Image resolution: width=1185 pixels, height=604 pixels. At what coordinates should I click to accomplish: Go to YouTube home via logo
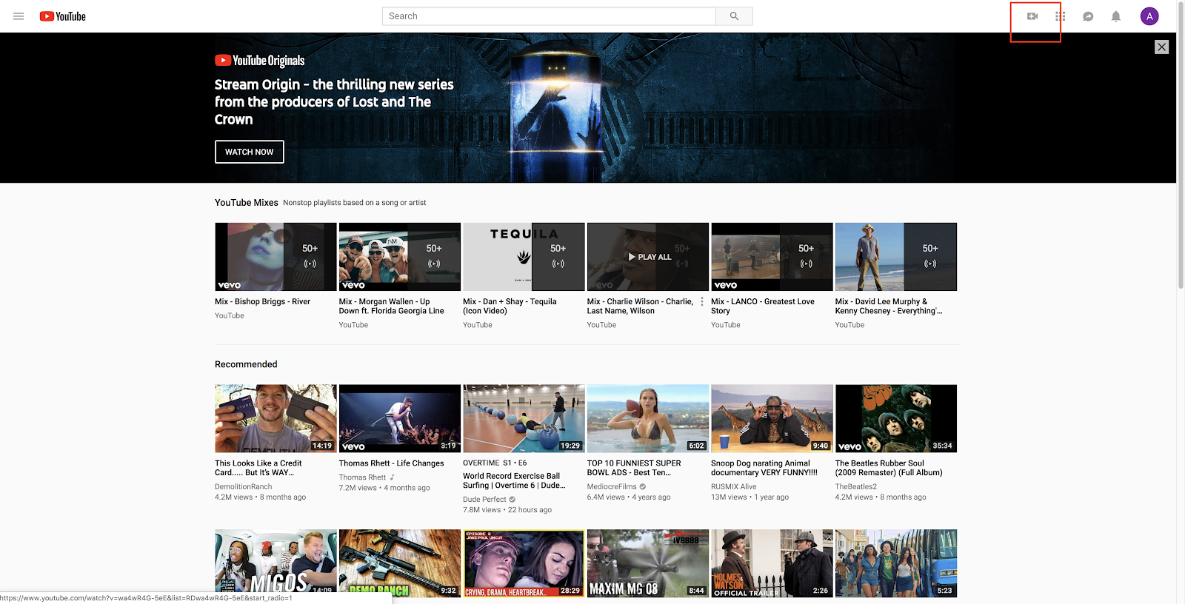tap(63, 16)
